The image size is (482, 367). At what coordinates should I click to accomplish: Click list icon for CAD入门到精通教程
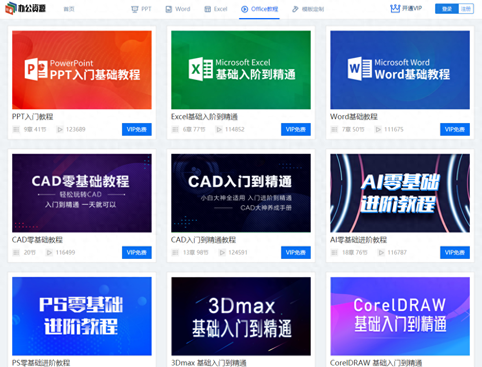click(x=175, y=252)
